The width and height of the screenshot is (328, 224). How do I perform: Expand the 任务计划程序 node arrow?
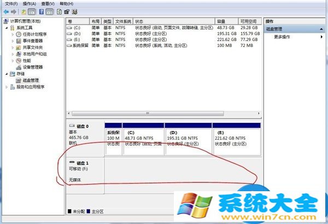13,34
